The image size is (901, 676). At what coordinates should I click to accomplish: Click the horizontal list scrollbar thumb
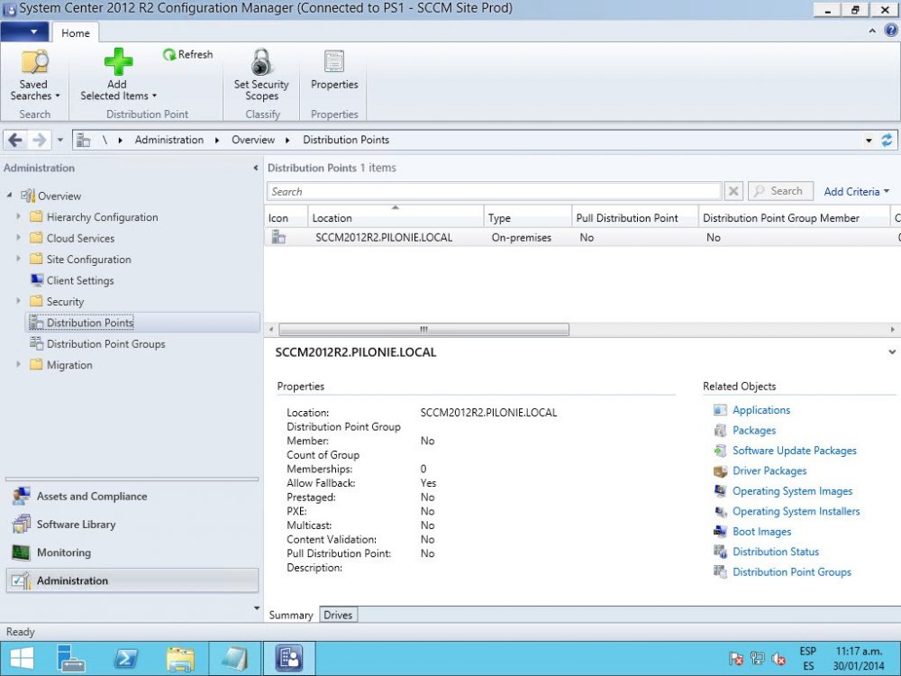[x=424, y=329]
